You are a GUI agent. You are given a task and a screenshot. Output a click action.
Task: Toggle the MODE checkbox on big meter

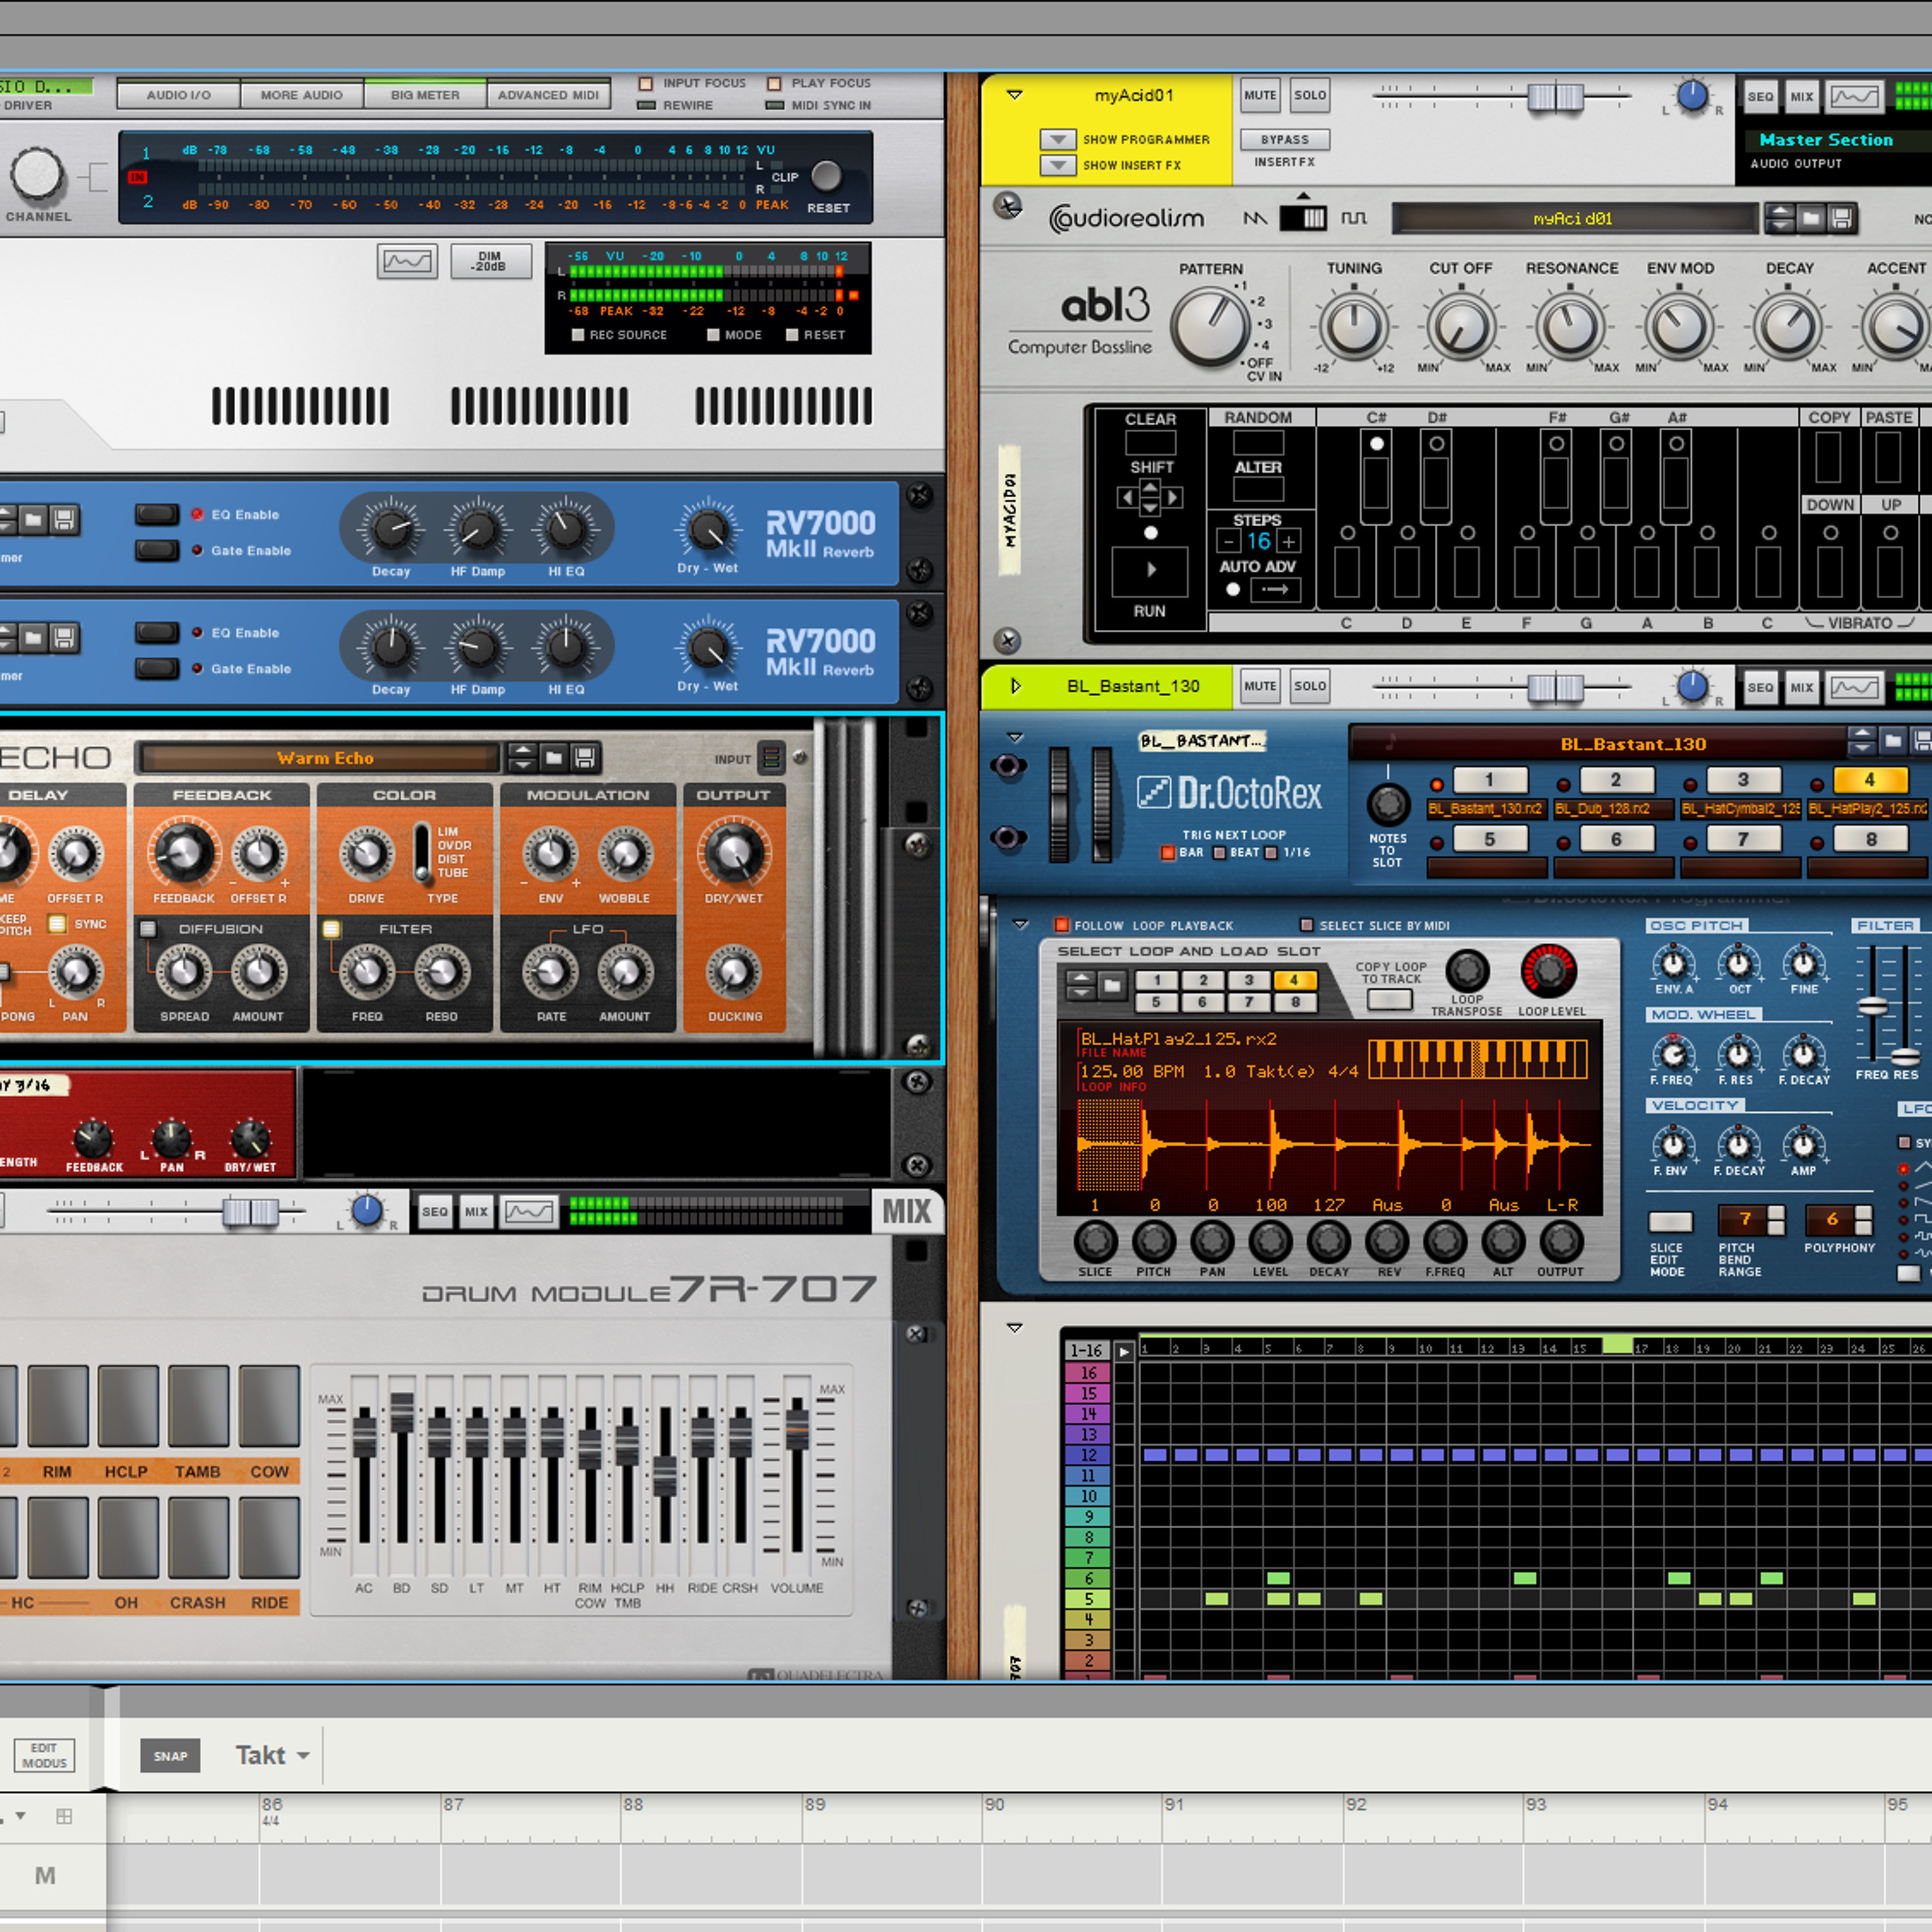coord(712,335)
